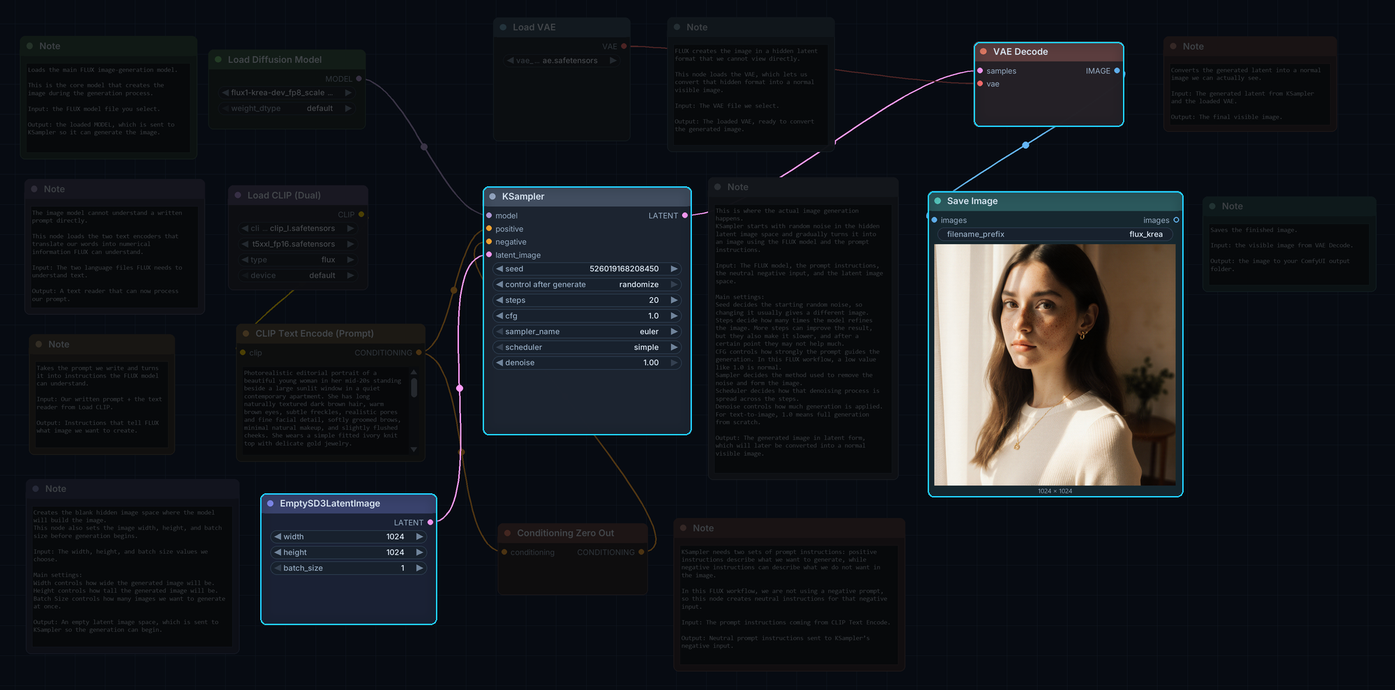Click KSampler's positive input socket

[489, 229]
